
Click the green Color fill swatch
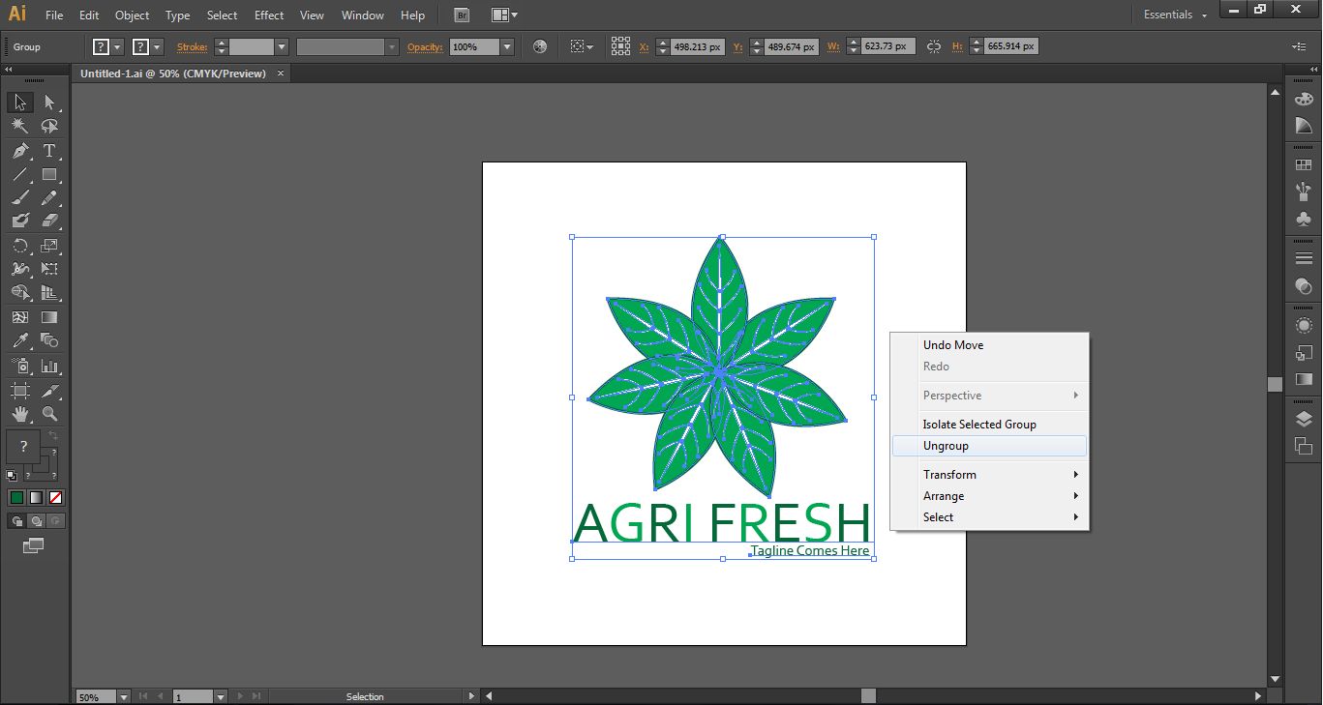pos(16,497)
